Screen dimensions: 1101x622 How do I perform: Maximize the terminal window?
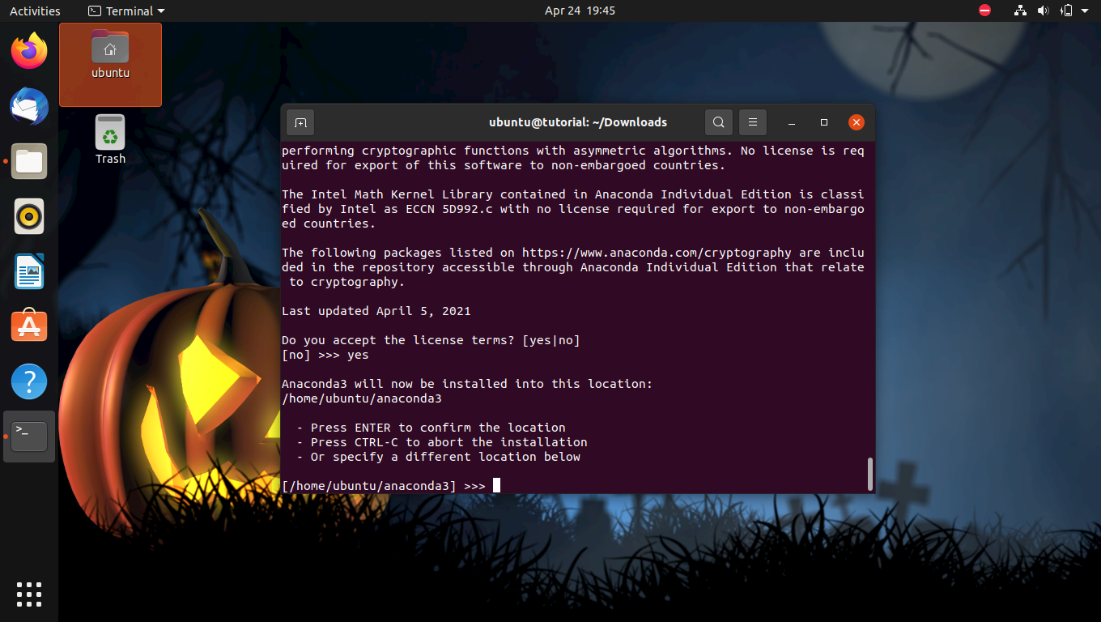(824, 122)
